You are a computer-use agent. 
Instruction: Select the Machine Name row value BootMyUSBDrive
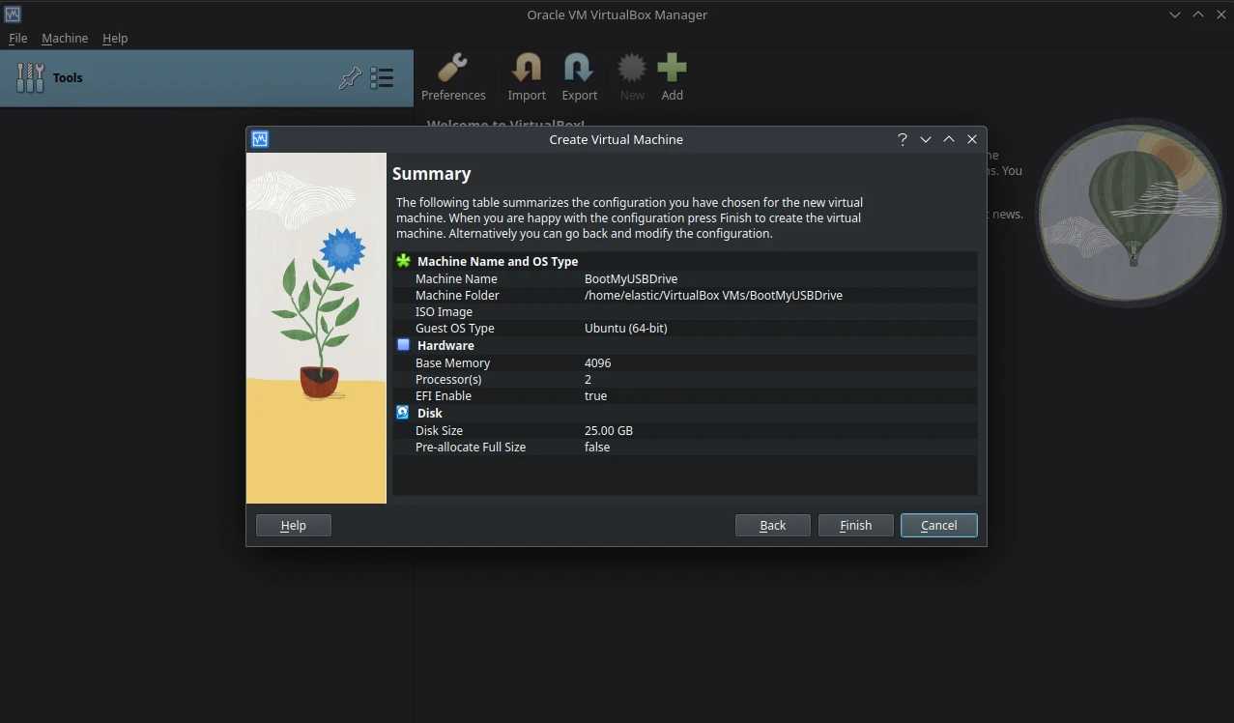pyautogui.click(x=631, y=278)
